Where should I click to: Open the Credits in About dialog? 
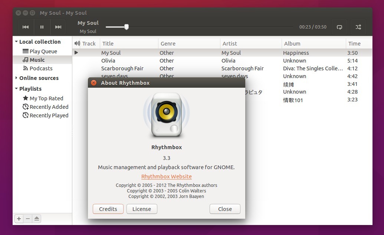108,209
